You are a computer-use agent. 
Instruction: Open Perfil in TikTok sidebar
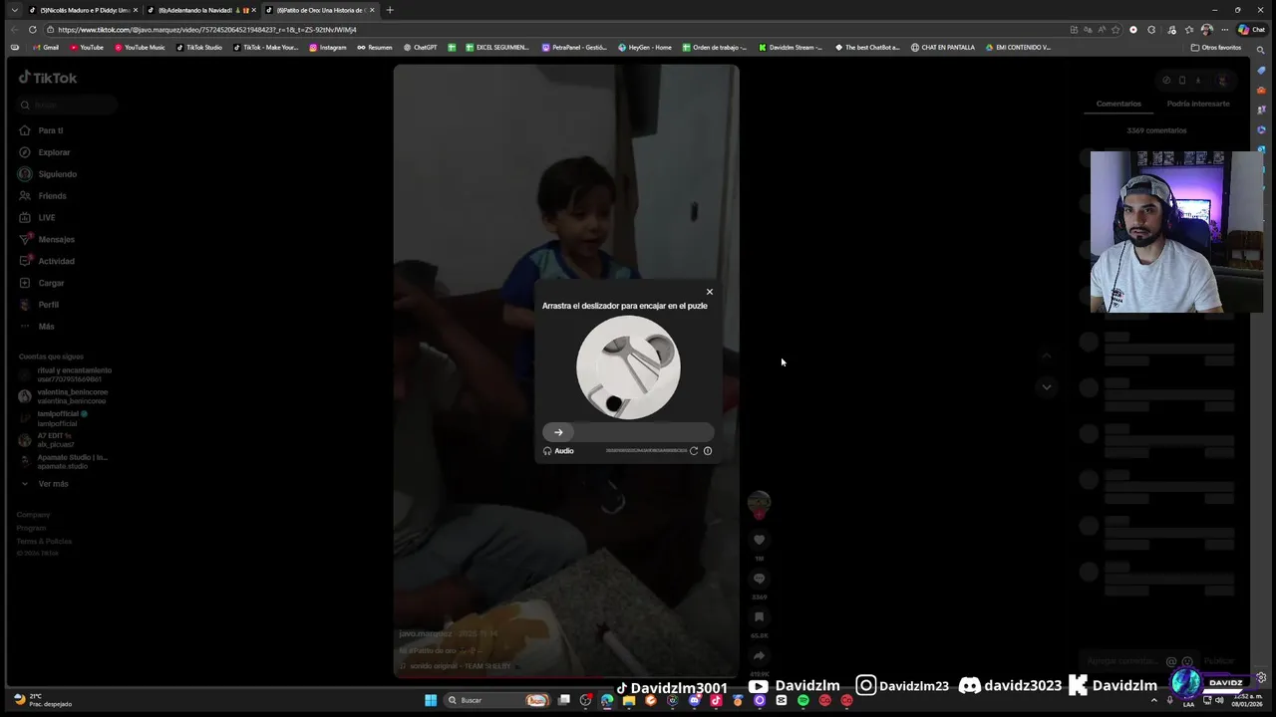[x=40, y=305]
